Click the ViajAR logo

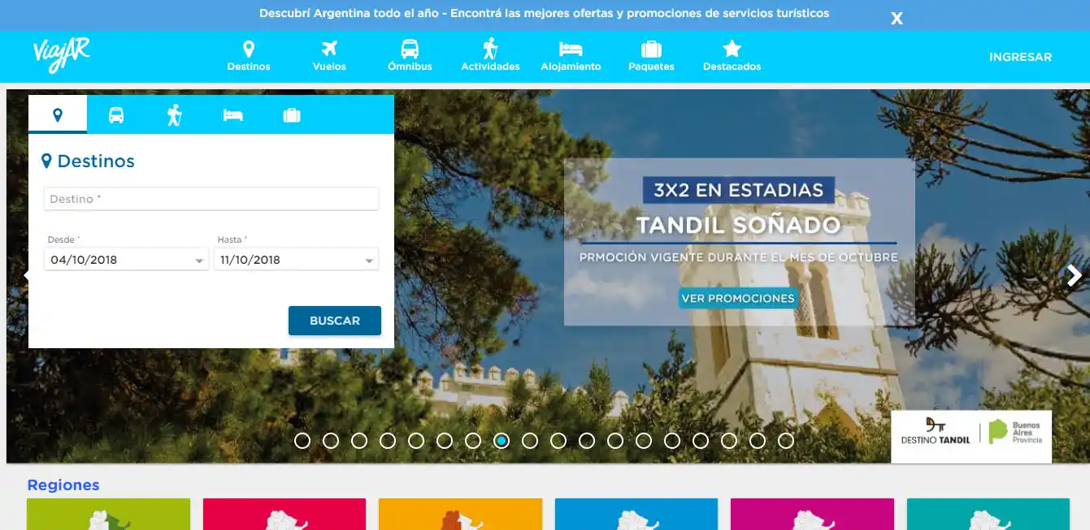pos(59,56)
